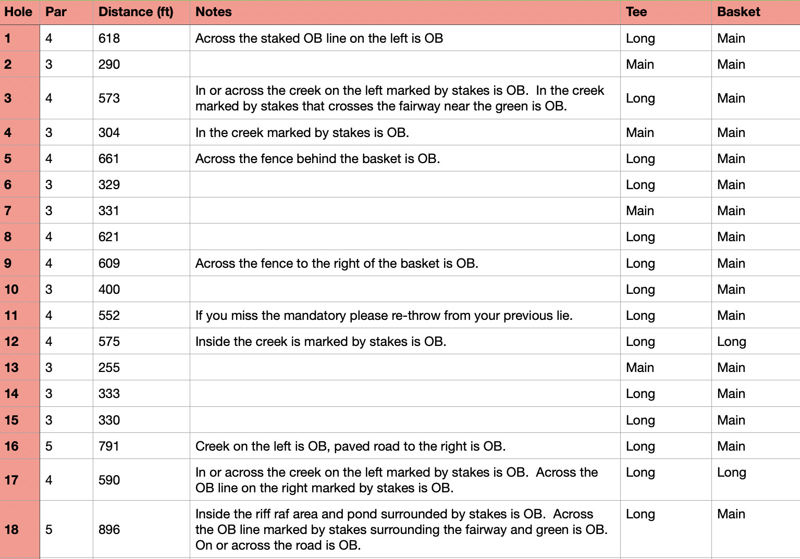800x559 pixels.
Task: Select the Tee column header
Action: coord(636,12)
